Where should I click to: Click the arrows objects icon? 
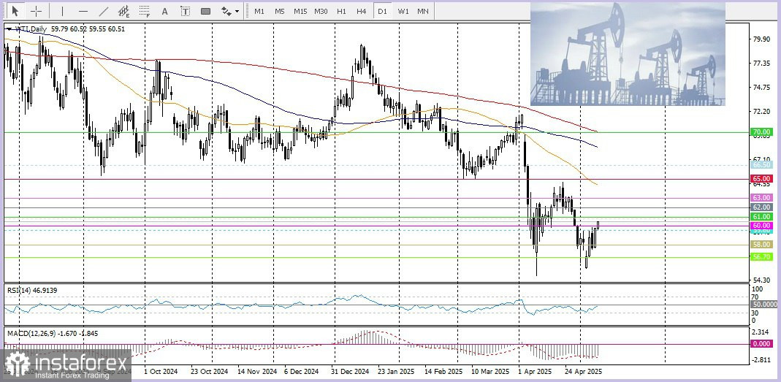[x=226, y=10]
